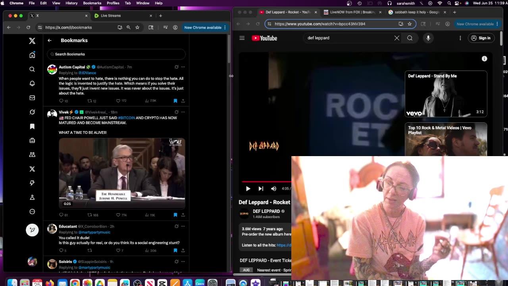
Task: Share the Autism Capital post
Action: (x=183, y=101)
